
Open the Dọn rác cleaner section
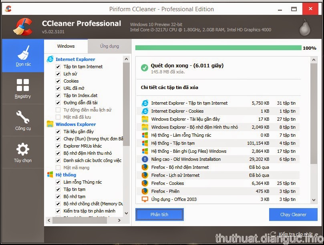(x=23, y=56)
